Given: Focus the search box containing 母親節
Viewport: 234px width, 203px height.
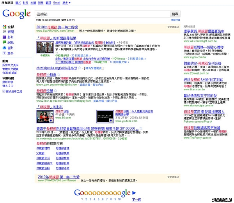Looking at the screenshot, I should click(x=102, y=14).
